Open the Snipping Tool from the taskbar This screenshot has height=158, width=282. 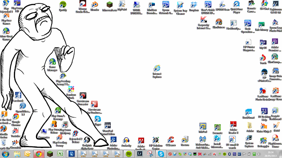click(x=150, y=154)
